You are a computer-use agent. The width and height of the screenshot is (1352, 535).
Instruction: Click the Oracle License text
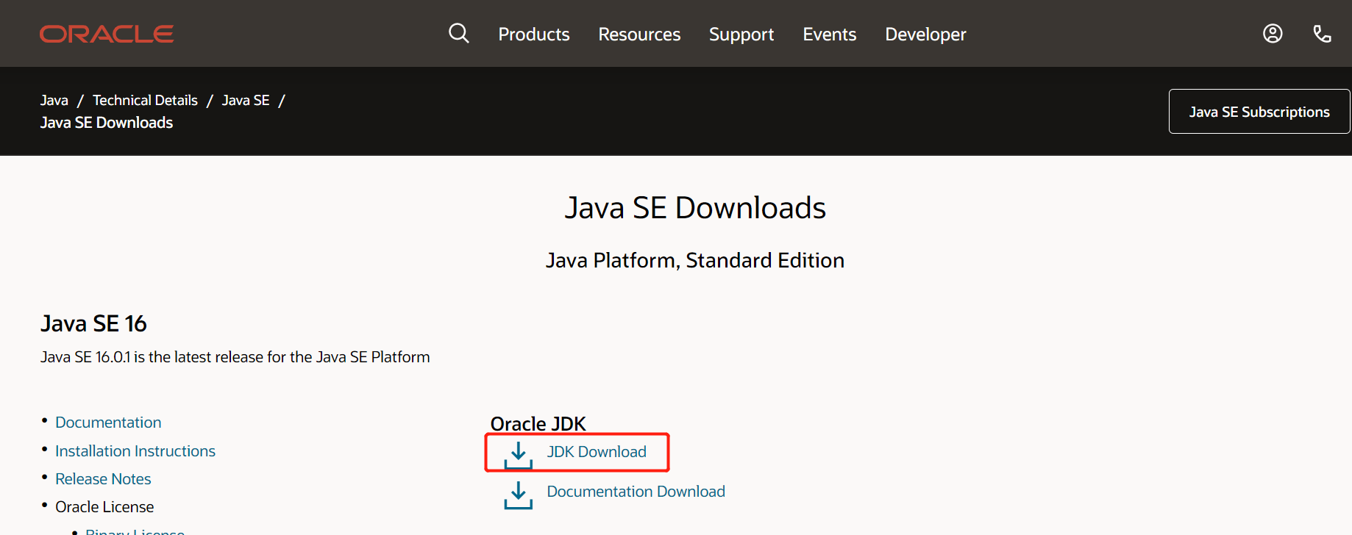pos(104,507)
